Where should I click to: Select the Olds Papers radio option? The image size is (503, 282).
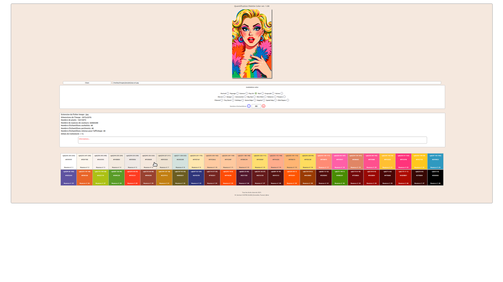click(x=288, y=100)
